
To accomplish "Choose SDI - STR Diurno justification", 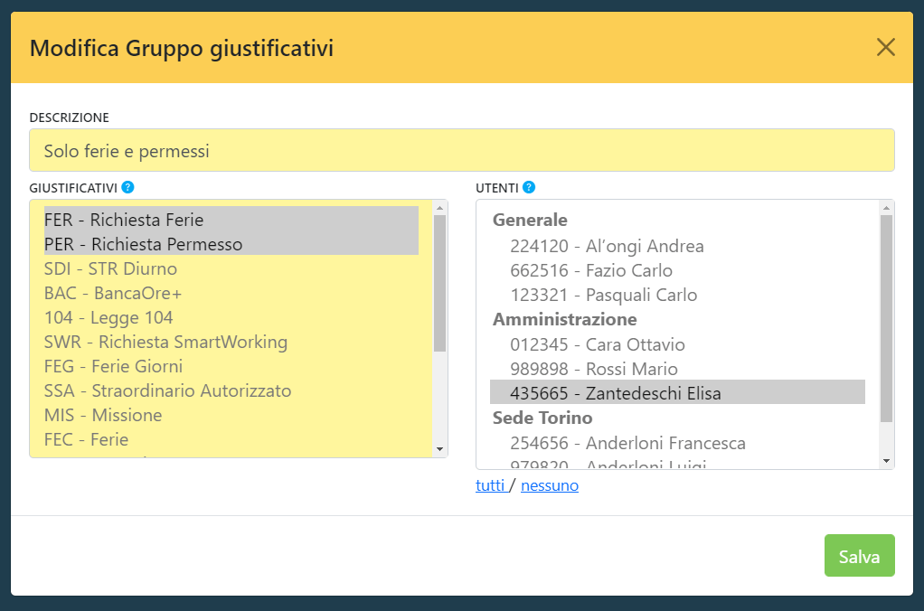I will pyautogui.click(x=110, y=268).
